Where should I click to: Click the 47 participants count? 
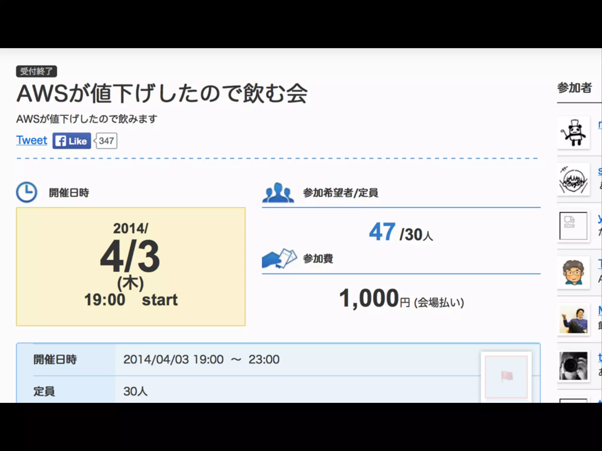[x=382, y=232]
